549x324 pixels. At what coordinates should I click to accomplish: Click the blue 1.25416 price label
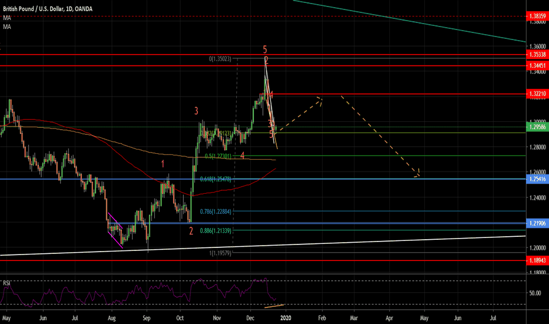click(537, 179)
